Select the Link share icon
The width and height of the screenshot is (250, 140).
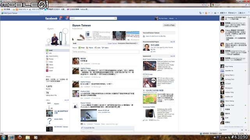click(95, 47)
